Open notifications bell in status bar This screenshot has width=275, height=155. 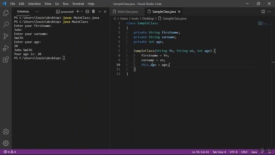tap(269, 152)
